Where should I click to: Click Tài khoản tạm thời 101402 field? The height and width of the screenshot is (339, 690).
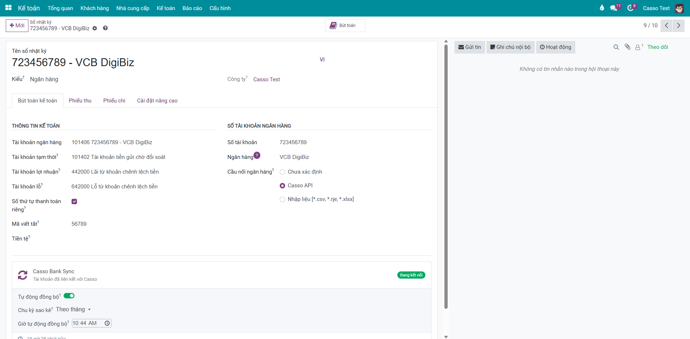coord(118,157)
